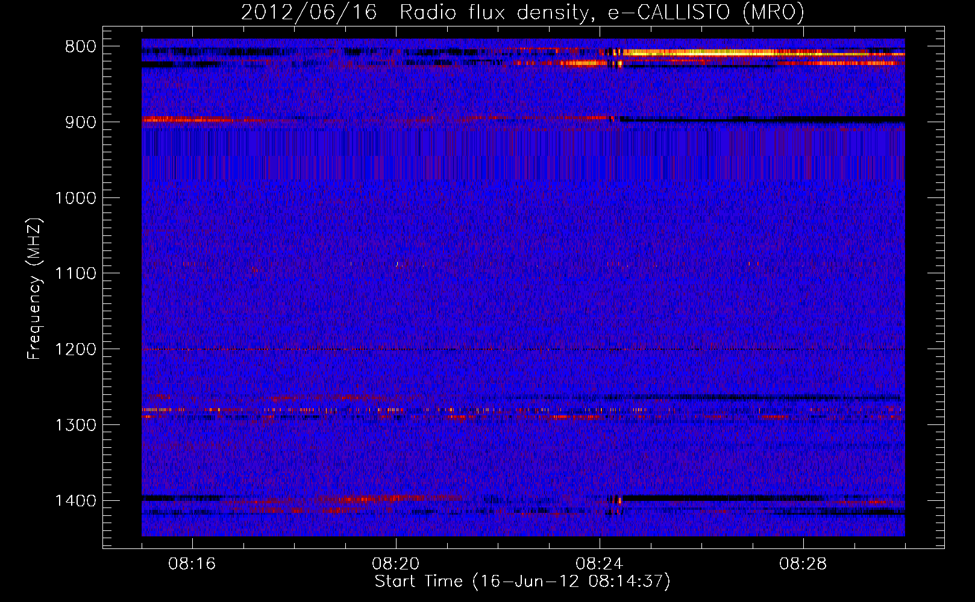The image size is (975, 602).
Task: Click the 08:24 time tick label
Action: click(x=600, y=564)
